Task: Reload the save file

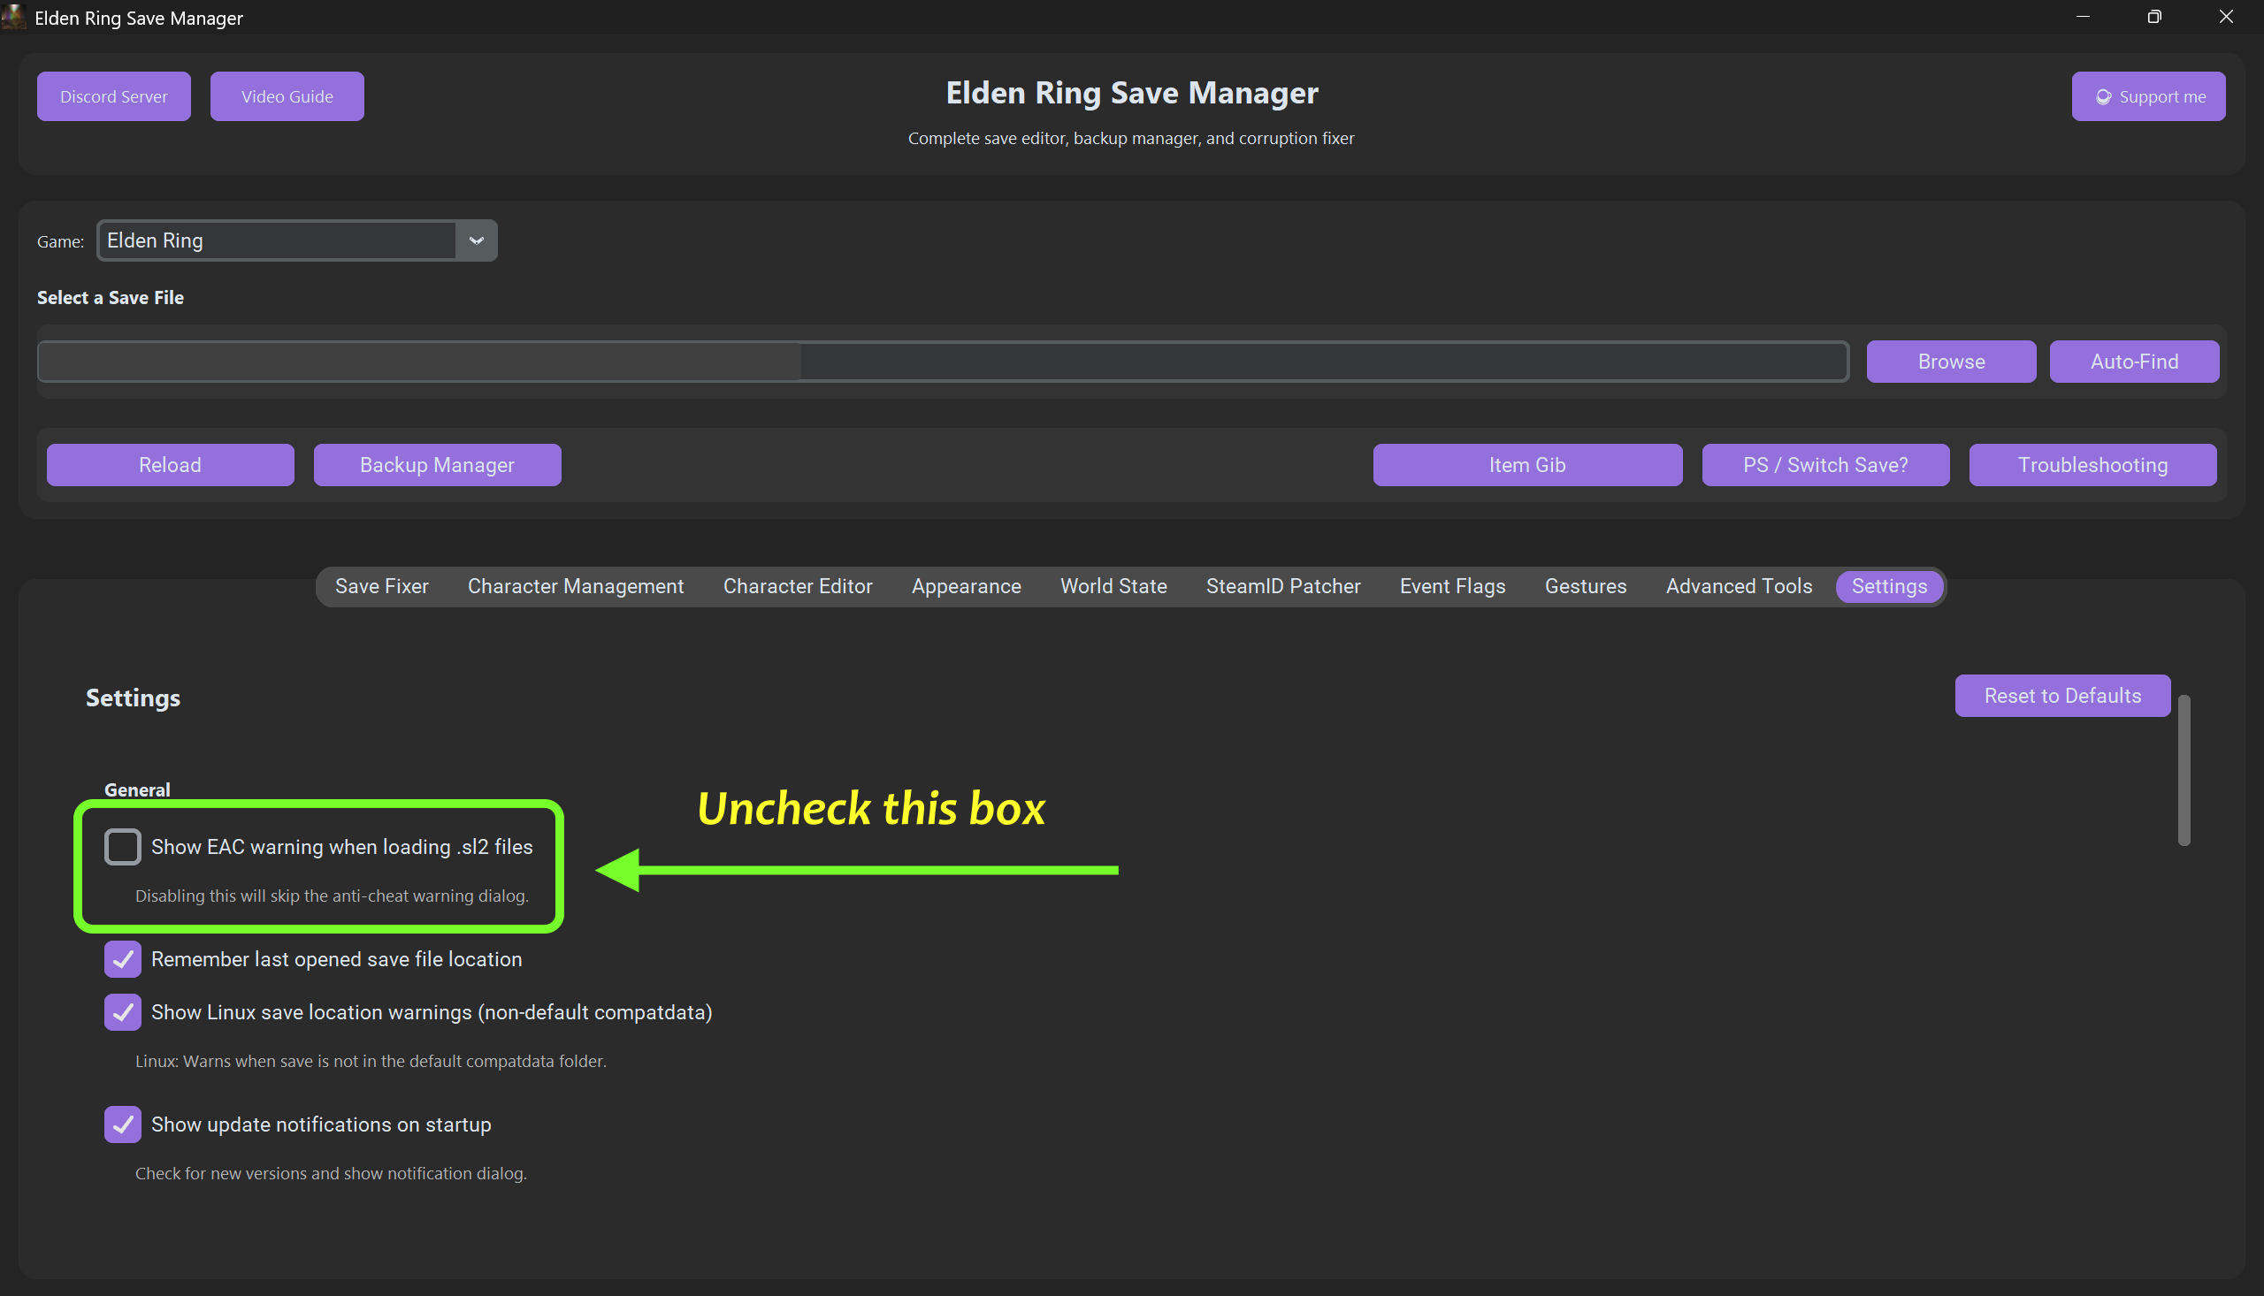Action: [x=170, y=465]
